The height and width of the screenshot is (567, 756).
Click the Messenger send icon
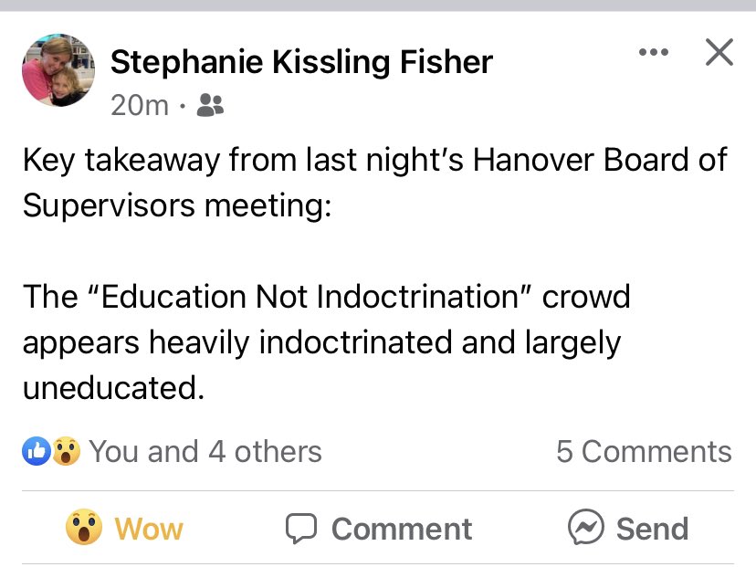pyautogui.click(x=584, y=528)
